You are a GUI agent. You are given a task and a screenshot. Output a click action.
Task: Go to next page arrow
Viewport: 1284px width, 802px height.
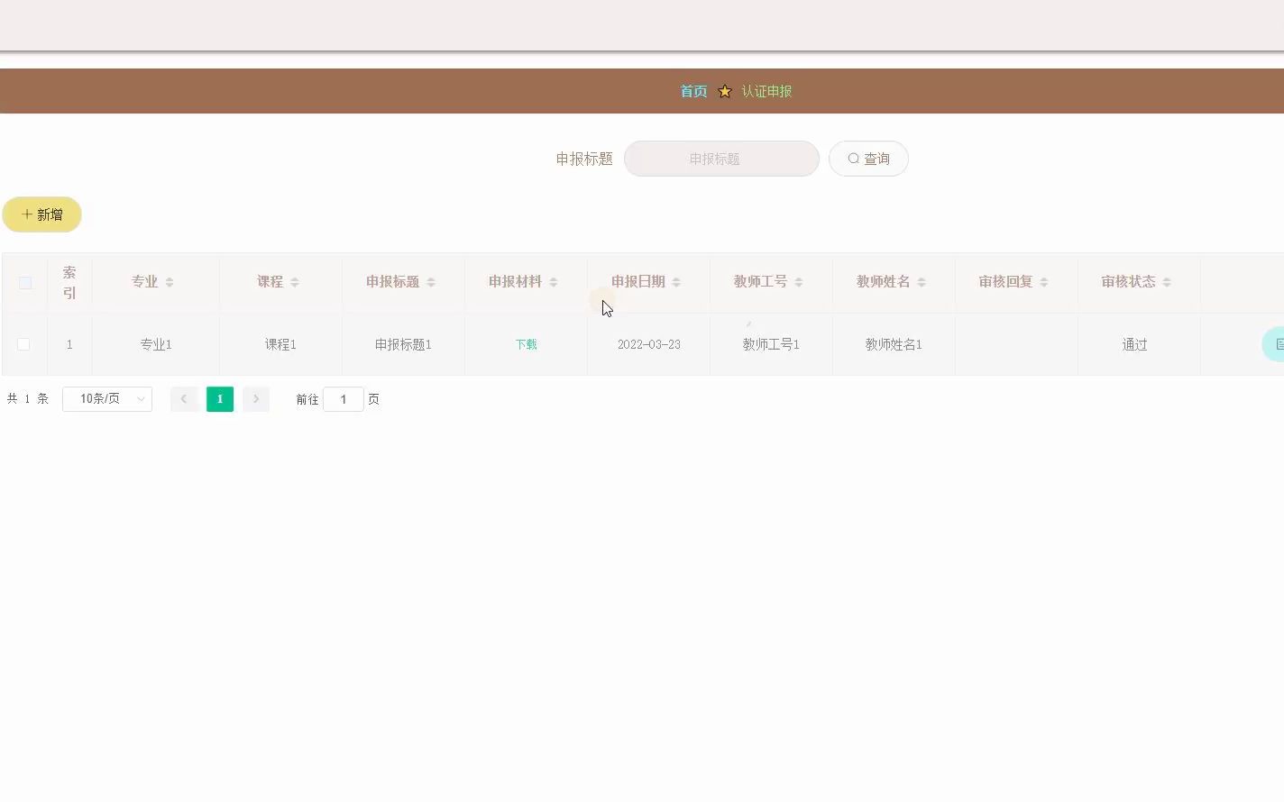coord(256,399)
